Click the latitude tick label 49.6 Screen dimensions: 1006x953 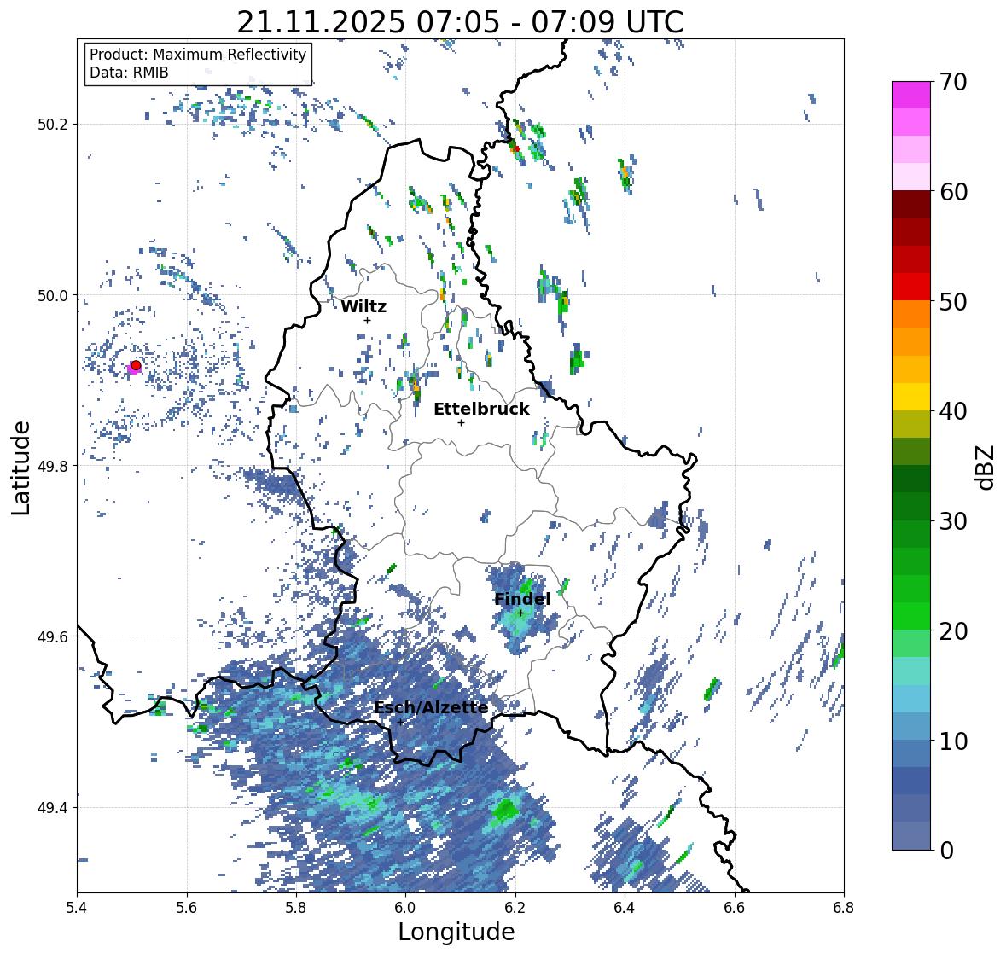[x=53, y=636]
